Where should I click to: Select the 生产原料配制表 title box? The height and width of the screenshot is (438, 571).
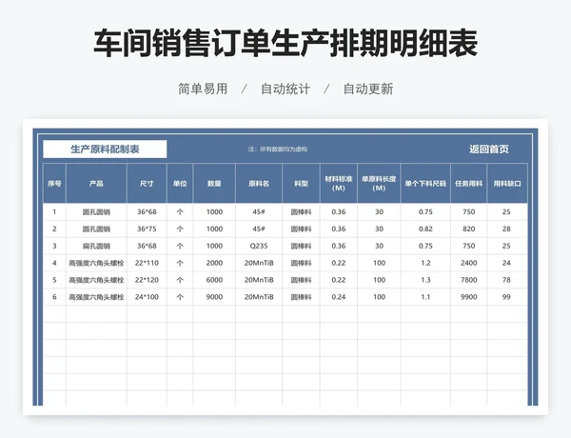[x=105, y=149]
